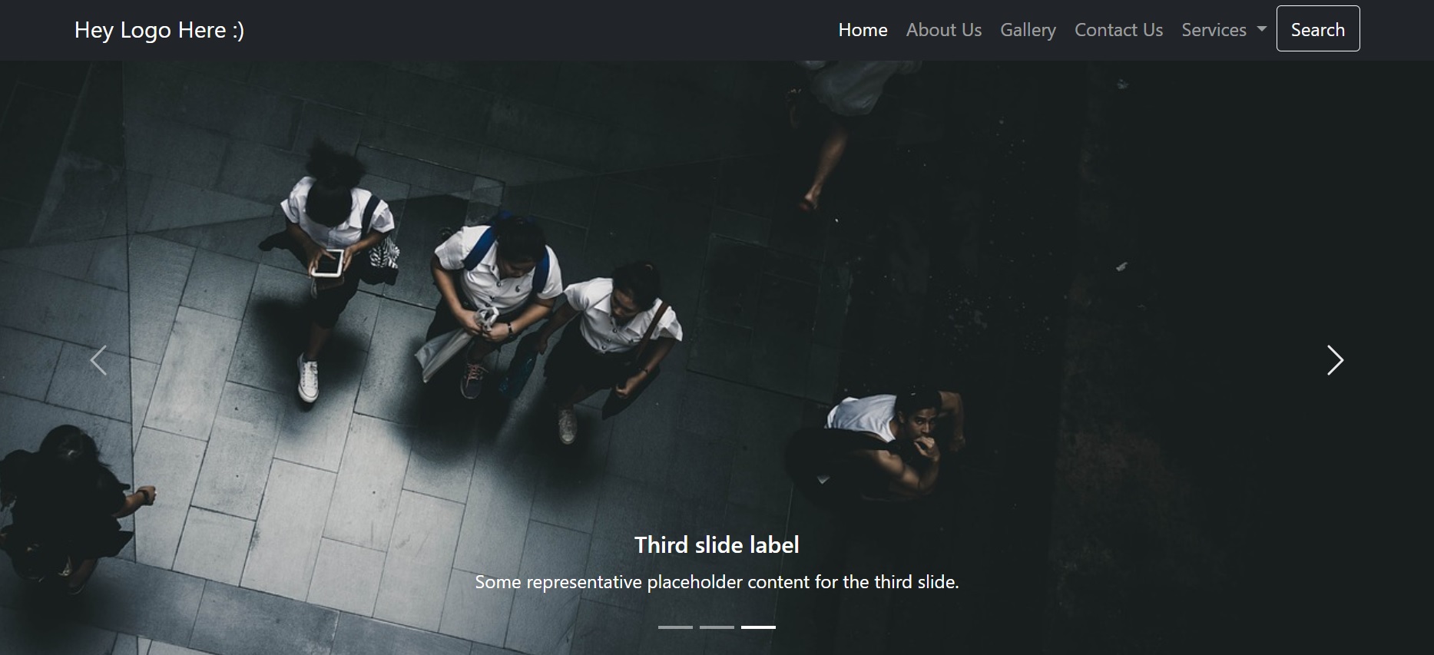Click the tablet held by the student
The width and height of the screenshot is (1434, 655).
327,263
